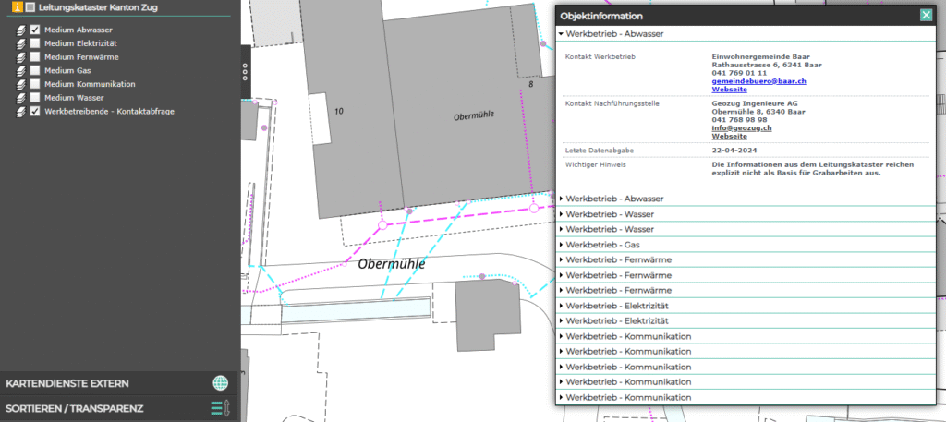
Task: Click the orange info icon beside Leitungskataster
Action: 18,7
